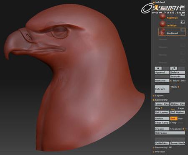Click the Append button

point(162,72)
